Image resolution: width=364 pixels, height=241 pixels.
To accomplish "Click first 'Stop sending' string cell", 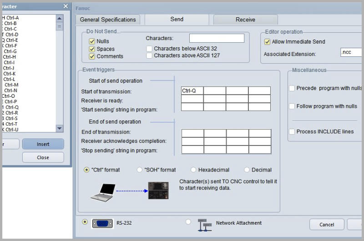I will [192, 150].
